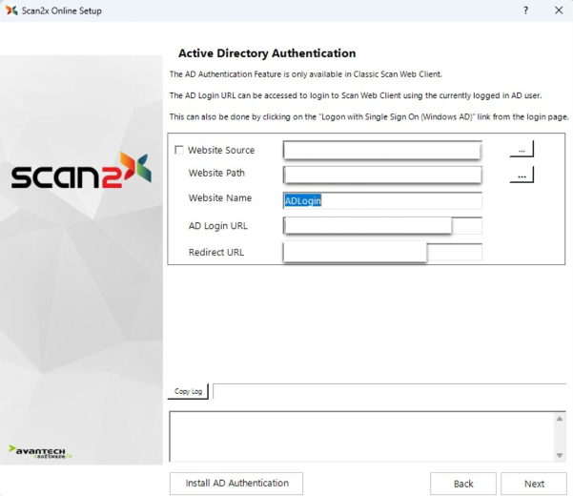Open the Website Path browse button
This screenshot has height=496, width=573.
click(x=521, y=176)
